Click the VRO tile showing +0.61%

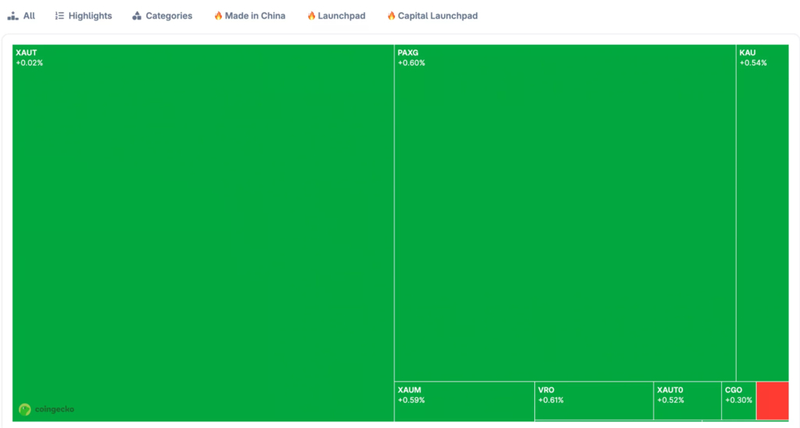pyautogui.click(x=593, y=401)
